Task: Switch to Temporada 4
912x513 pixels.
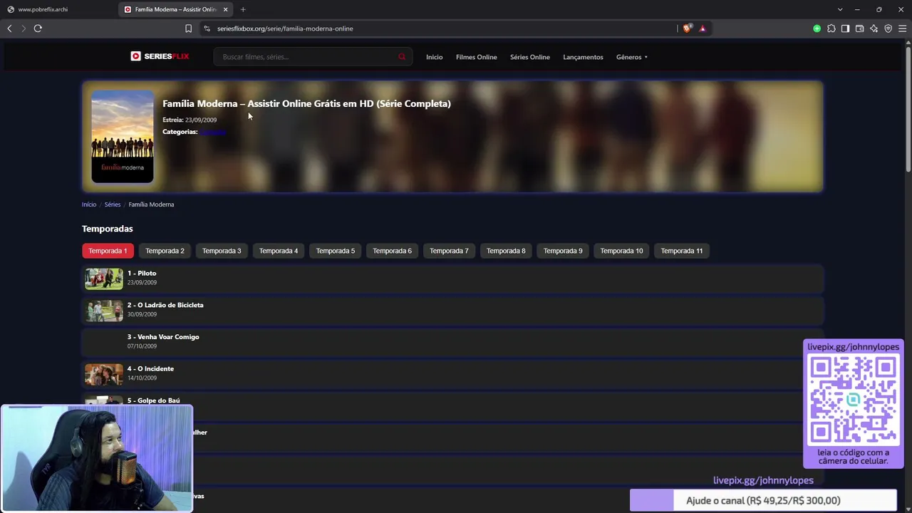Action: point(279,251)
